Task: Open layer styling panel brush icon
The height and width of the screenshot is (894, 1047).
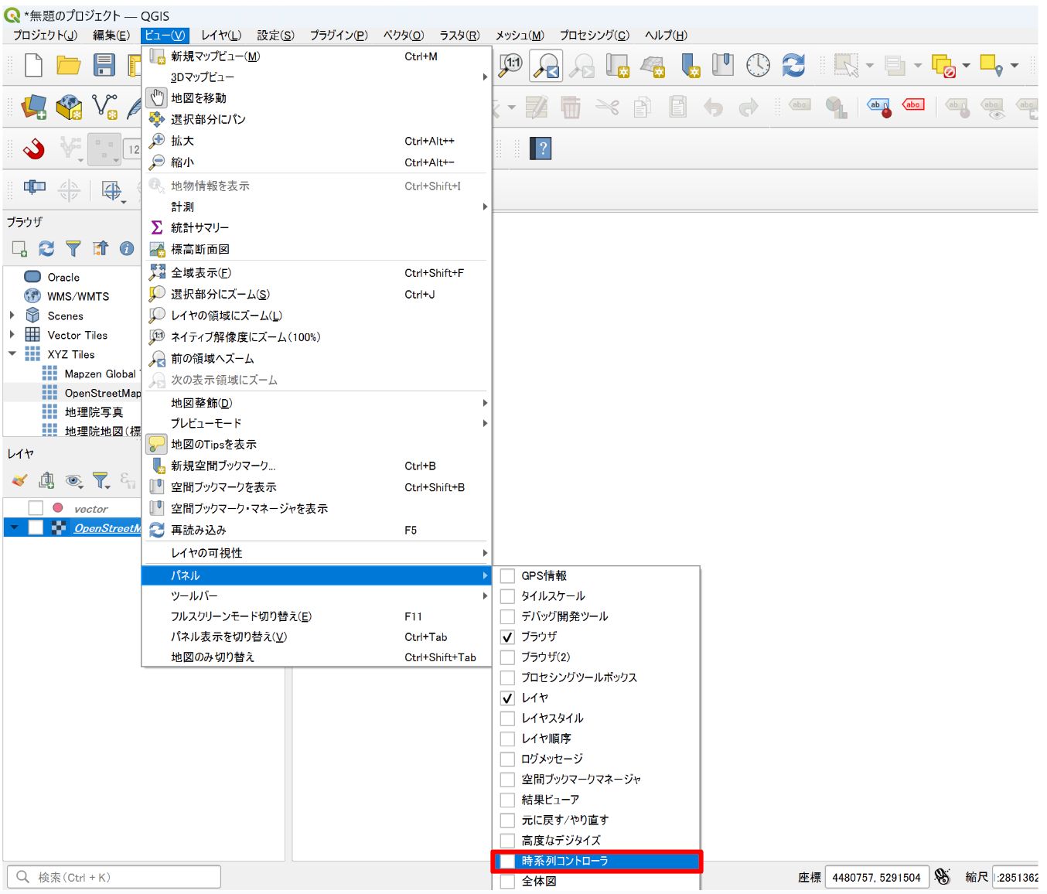Action: [19, 481]
